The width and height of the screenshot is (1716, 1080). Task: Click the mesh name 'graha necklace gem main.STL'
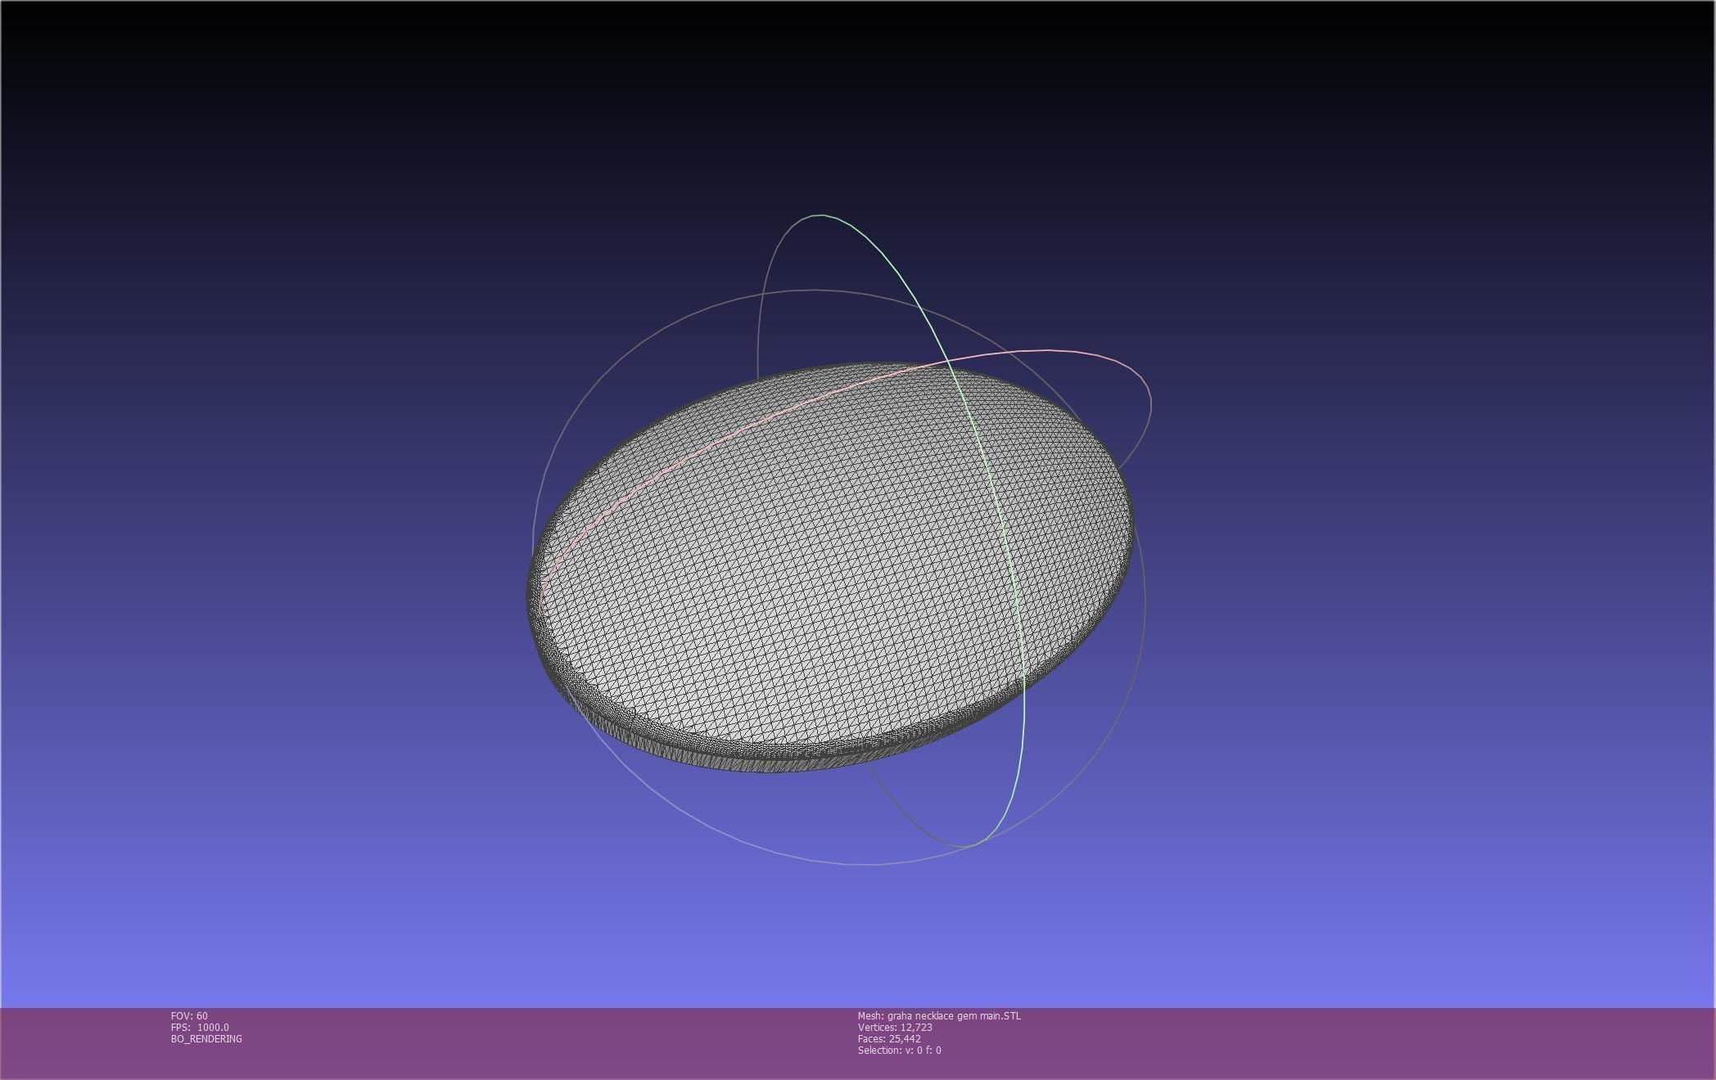click(x=954, y=1016)
